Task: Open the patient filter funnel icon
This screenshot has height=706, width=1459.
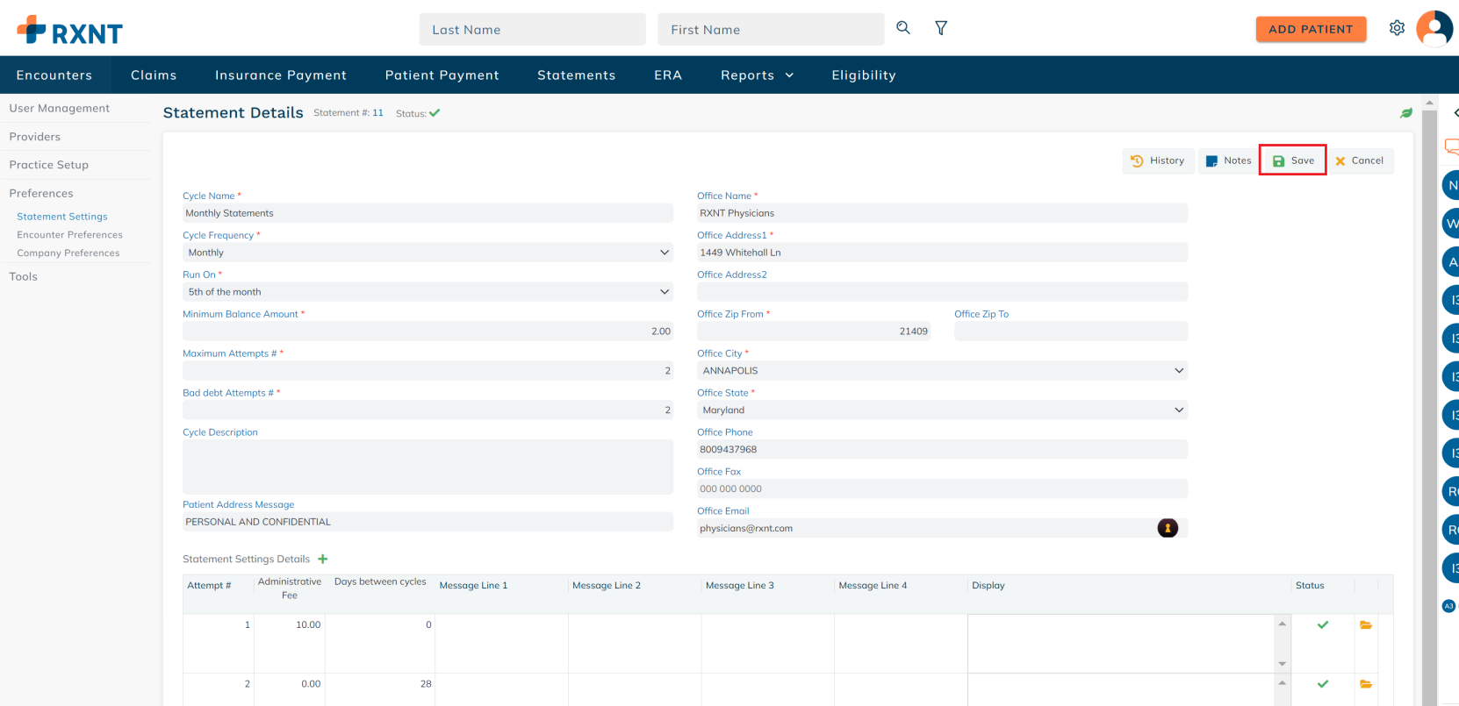Action: [941, 28]
